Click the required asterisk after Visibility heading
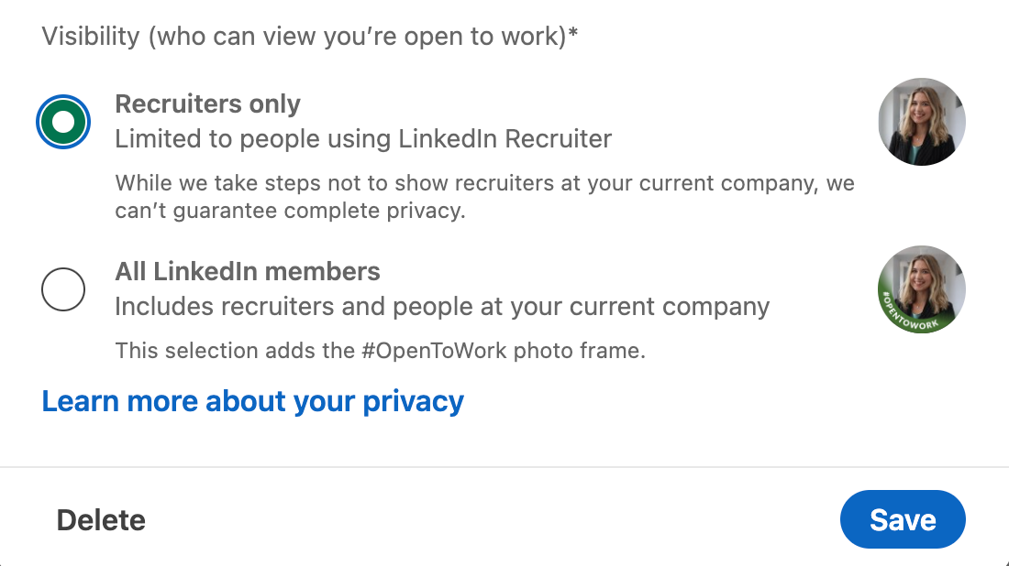Viewport: 1009px width, 566px height. (x=573, y=35)
